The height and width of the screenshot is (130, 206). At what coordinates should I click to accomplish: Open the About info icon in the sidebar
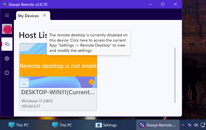click(x=7, y=73)
